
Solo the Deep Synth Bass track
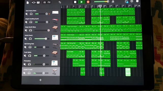[x=30, y=30]
